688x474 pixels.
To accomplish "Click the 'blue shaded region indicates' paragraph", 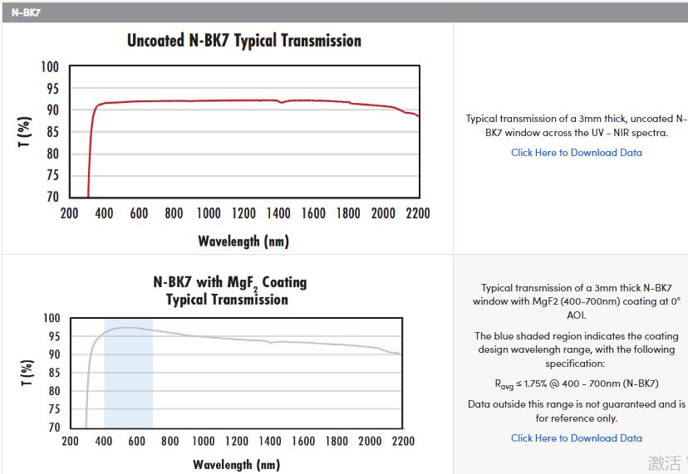I will (576, 349).
